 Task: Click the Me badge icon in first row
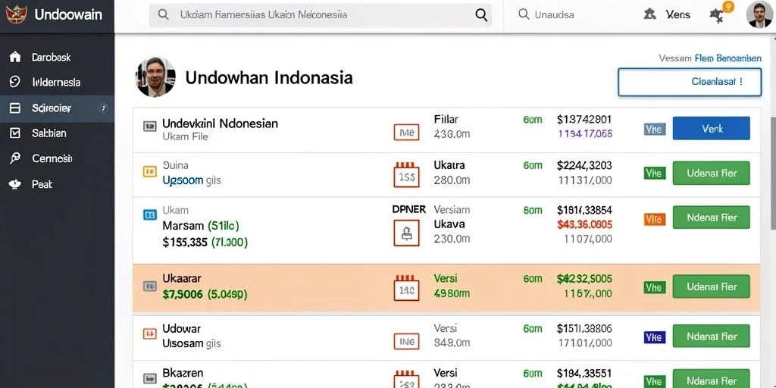click(x=406, y=132)
